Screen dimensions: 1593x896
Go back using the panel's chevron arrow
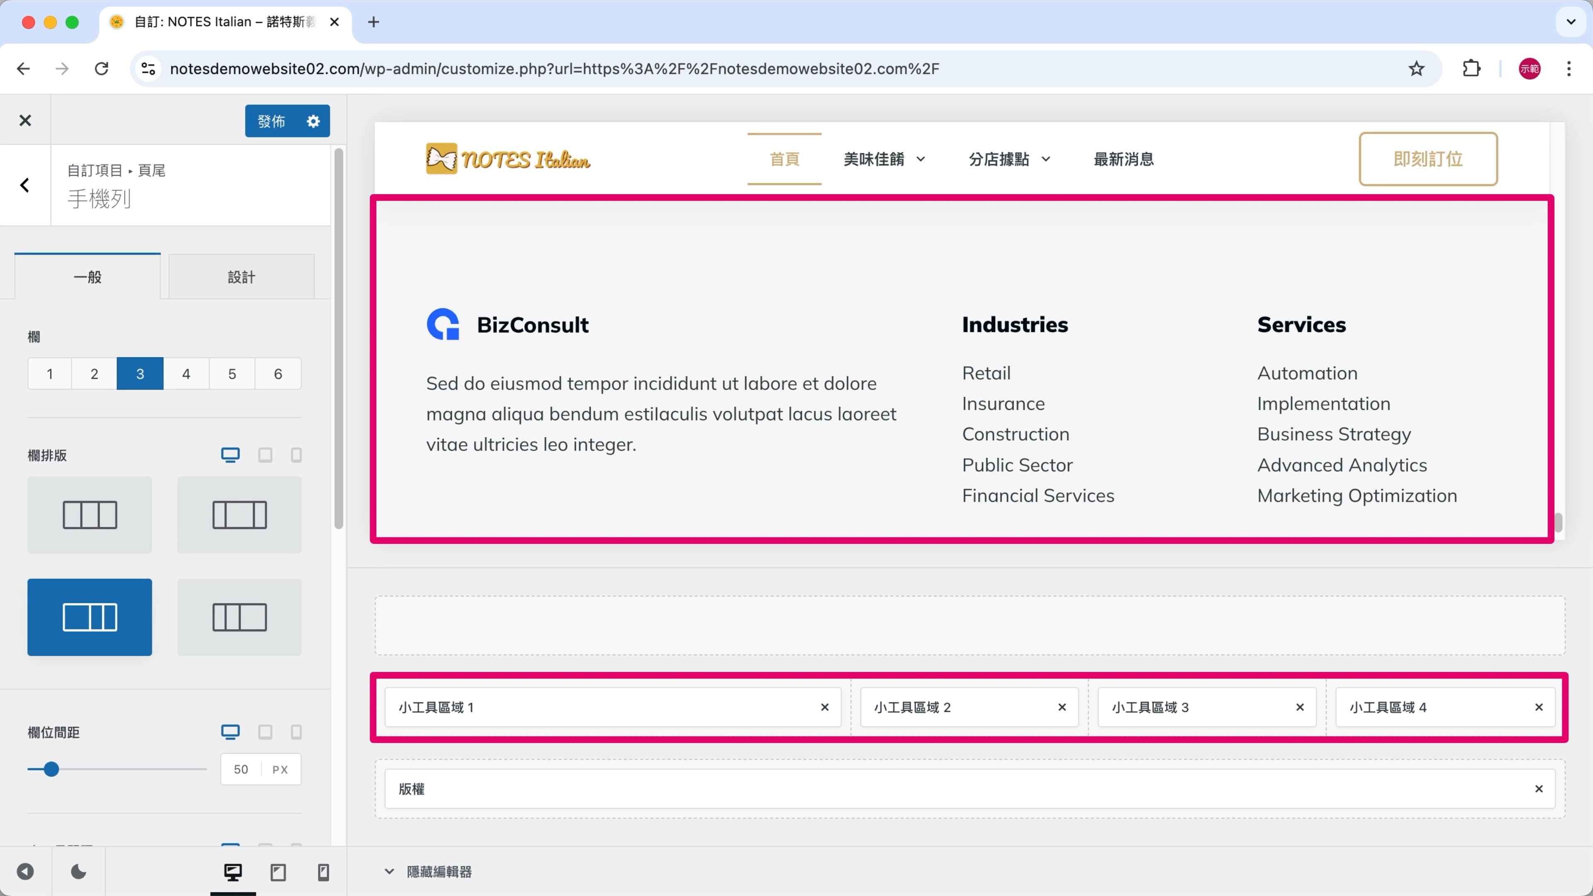tap(25, 185)
